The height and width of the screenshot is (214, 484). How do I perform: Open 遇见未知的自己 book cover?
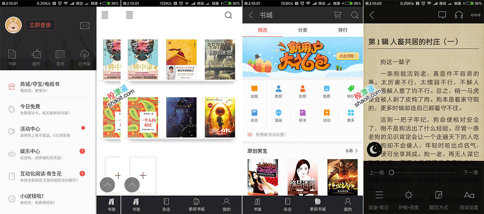pos(181,60)
